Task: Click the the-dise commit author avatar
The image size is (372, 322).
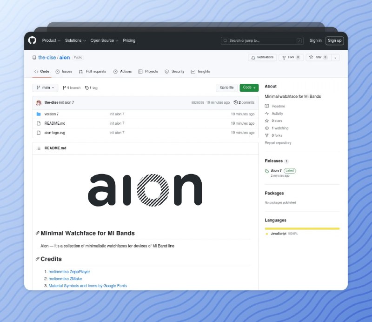Action: (x=39, y=102)
